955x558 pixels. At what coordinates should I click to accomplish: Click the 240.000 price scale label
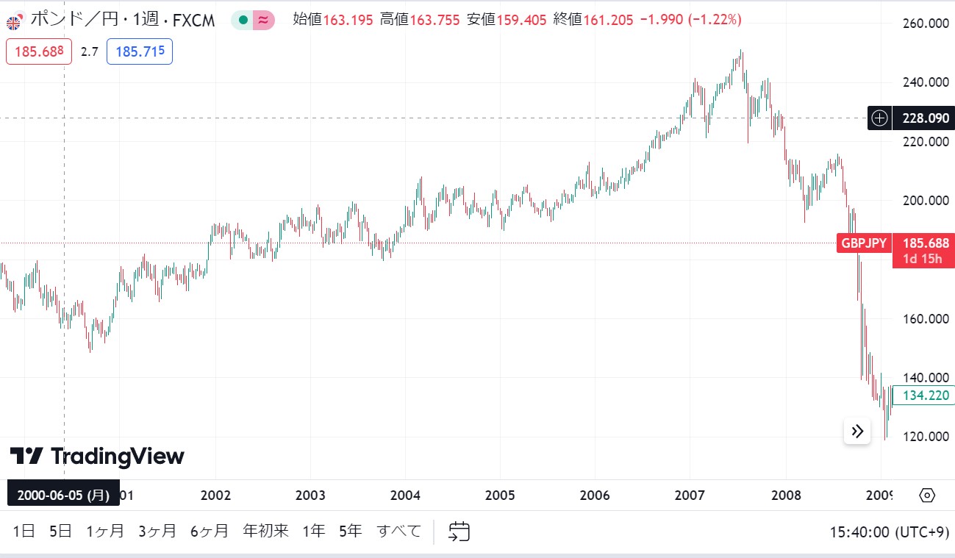(926, 82)
